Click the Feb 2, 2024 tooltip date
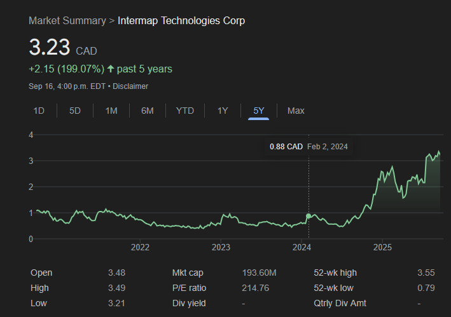The width and height of the screenshot is (451, 317). click(328, 147)
